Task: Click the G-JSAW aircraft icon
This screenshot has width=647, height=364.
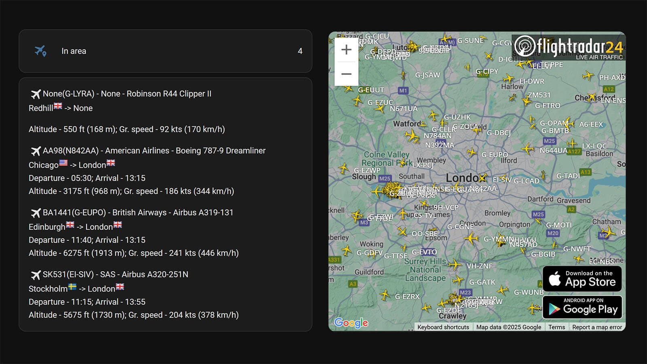Action: pyautogui.click(x=403, y=75)
